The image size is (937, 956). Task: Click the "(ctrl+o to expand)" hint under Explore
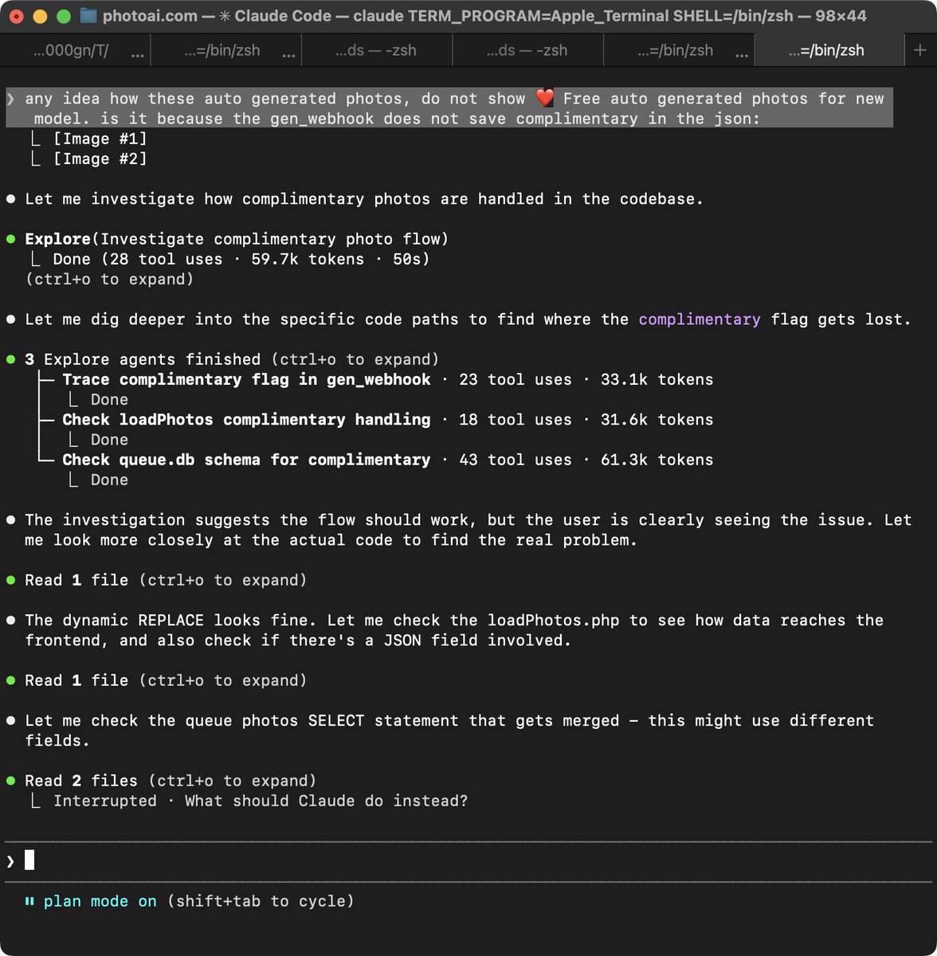click(x=109, y=279)
